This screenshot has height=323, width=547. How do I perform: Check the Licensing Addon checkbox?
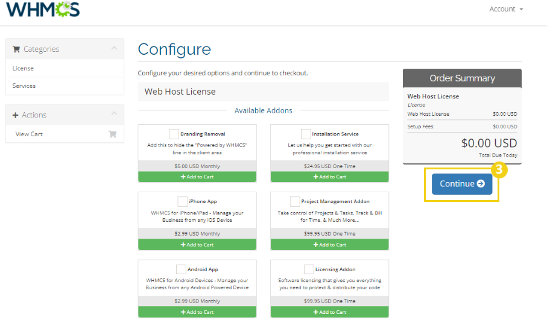click(x=309, y=269)
